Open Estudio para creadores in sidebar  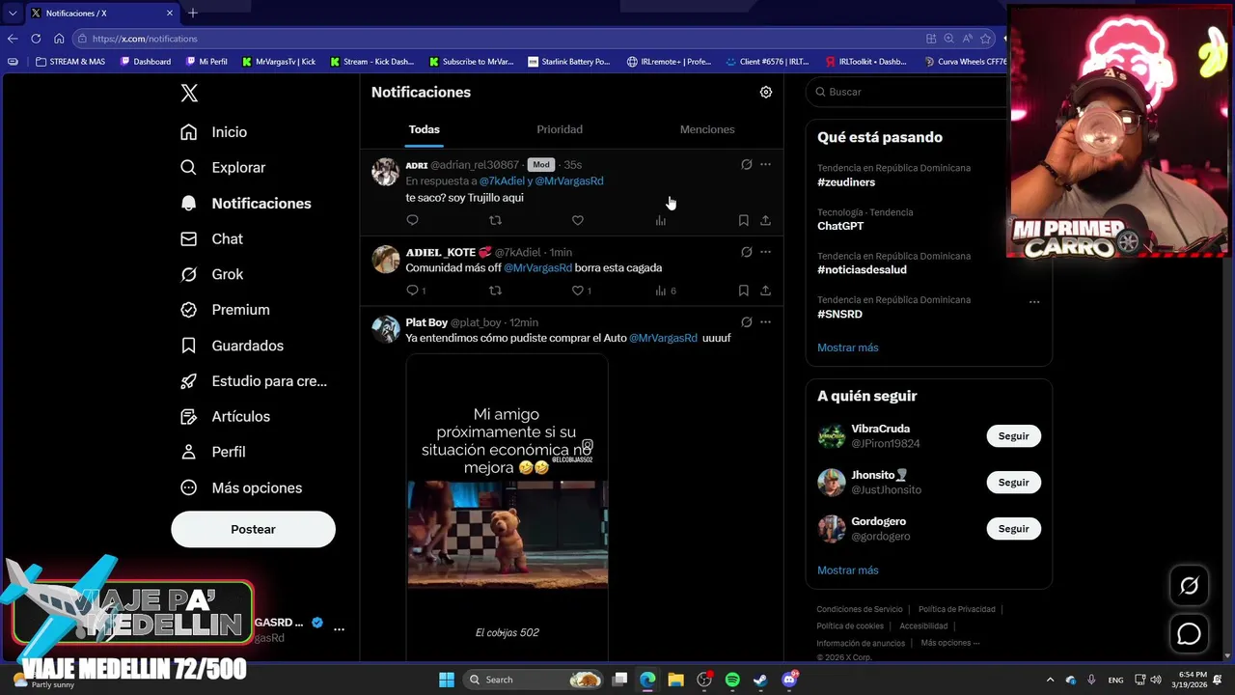(254, 381)
